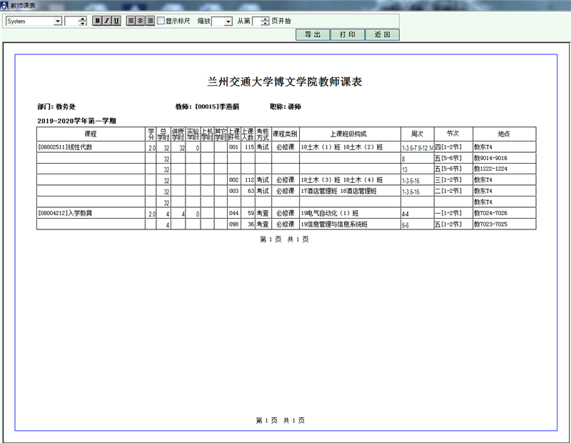Toggle bold text formatting
The image size is (571, 443).
click(97, 21)
